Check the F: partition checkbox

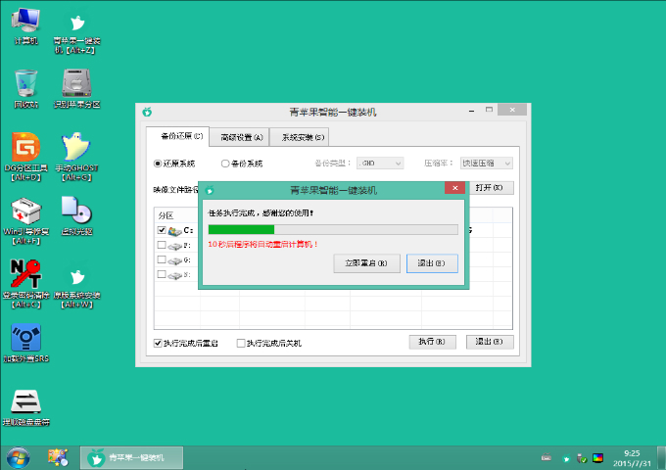162,245
